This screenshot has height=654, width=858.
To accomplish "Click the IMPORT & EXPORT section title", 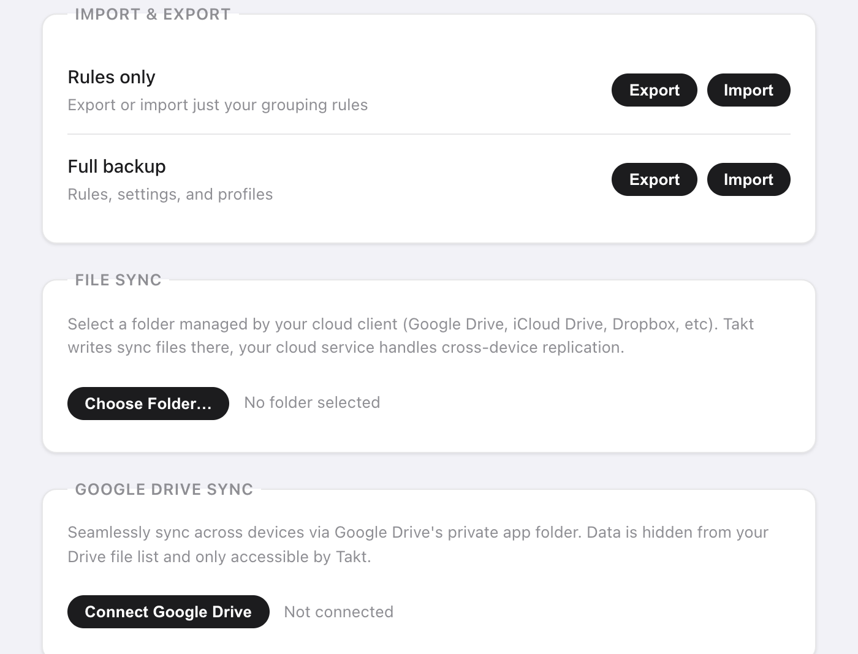I will pos(153,14).
